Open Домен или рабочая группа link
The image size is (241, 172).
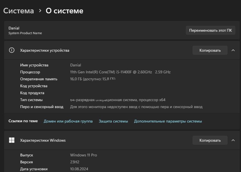point(68,121)
